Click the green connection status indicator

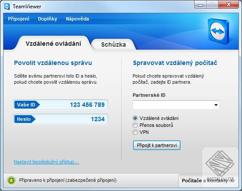pos(11,180)
